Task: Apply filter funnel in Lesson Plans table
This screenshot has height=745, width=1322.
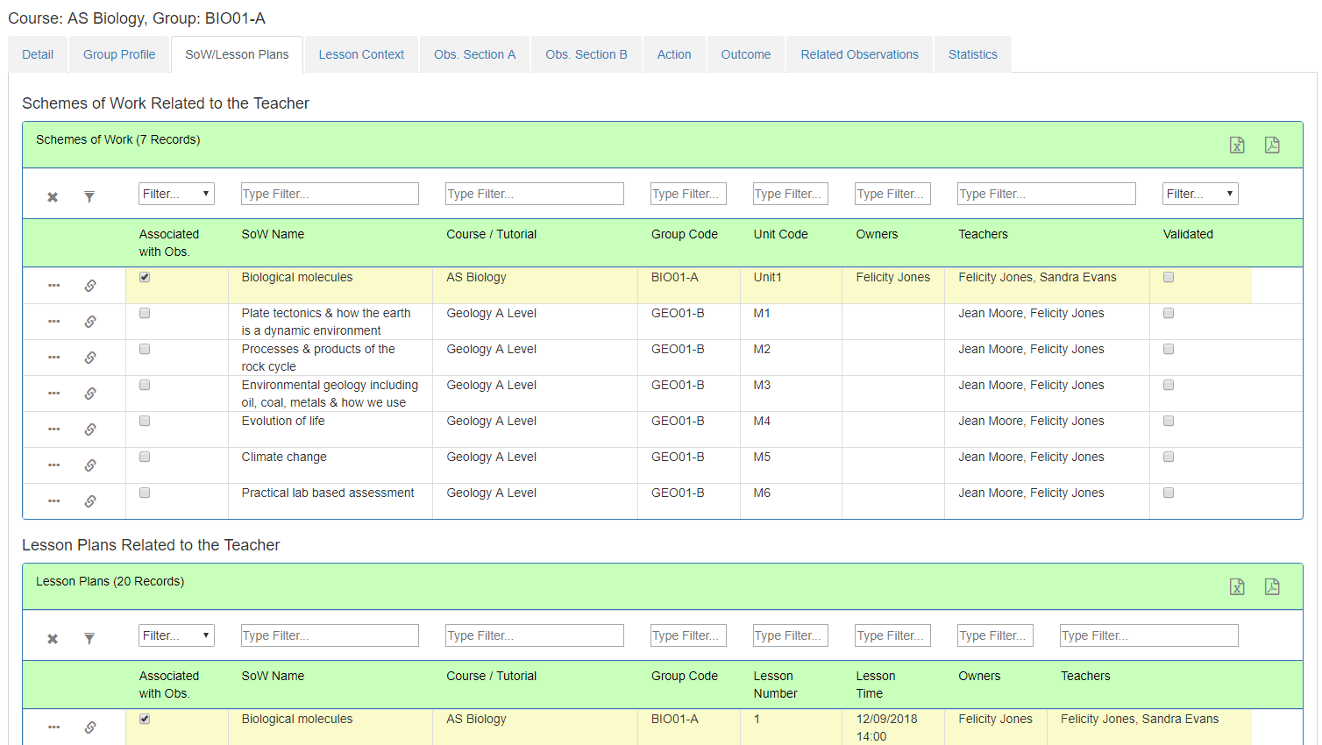Action: coord(89,639)
